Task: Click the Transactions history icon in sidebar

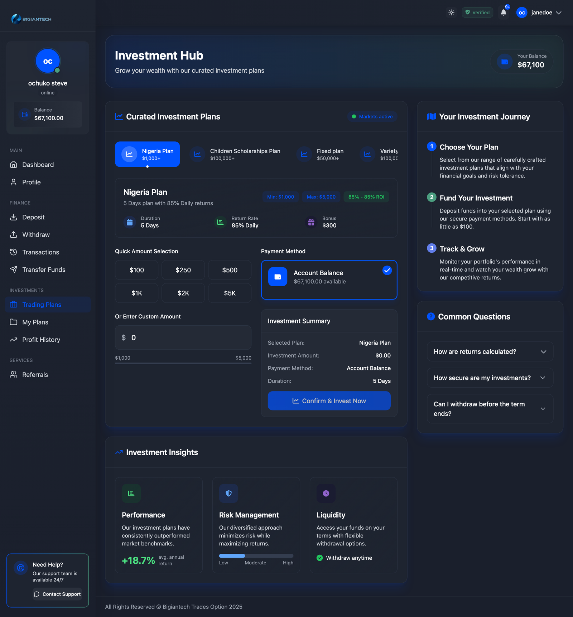Action: click(x=14, y=252)
